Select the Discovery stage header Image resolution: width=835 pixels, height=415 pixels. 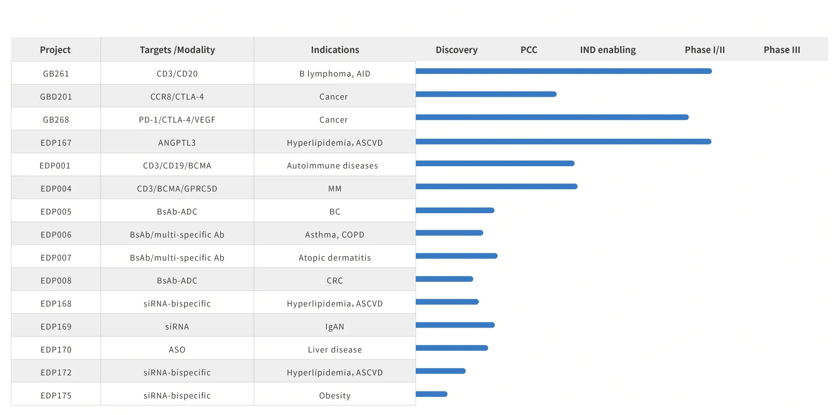tap(456, 50)
